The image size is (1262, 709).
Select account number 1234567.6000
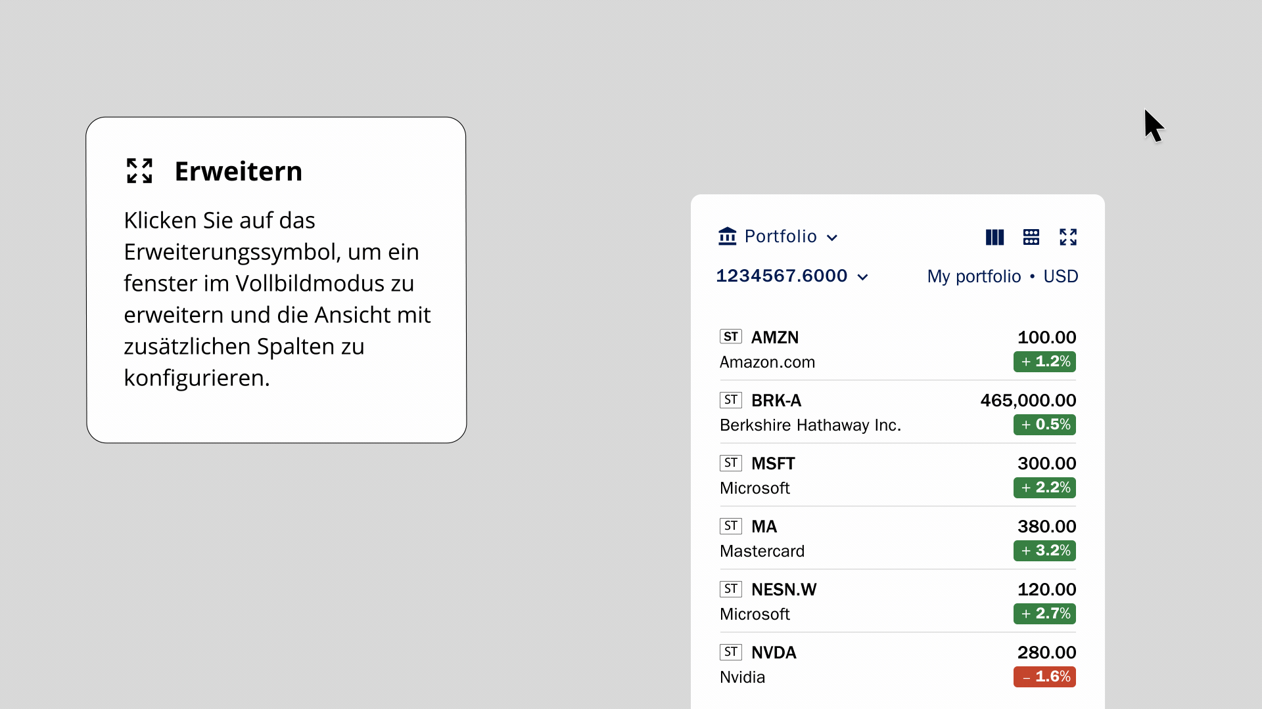[x=782, y=276]
